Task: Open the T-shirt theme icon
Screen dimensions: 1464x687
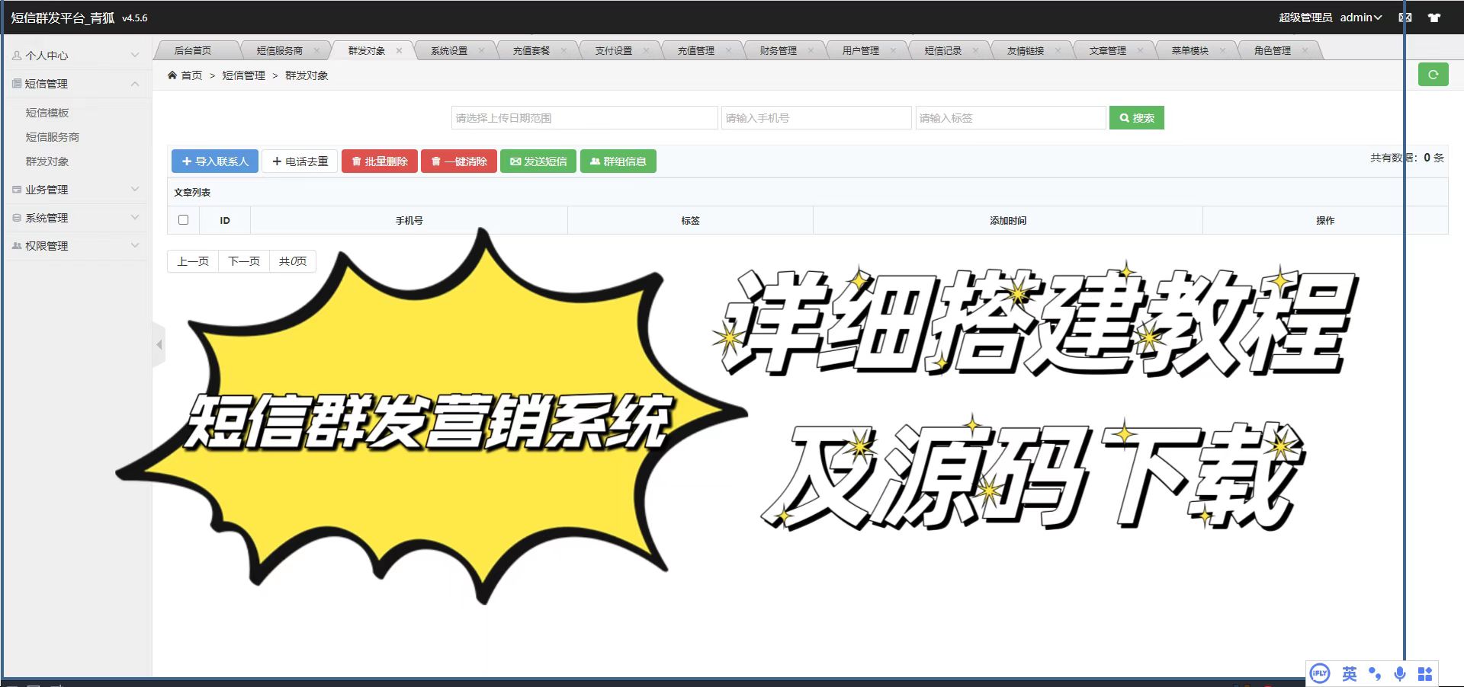Action: (x=1434, y=18)
